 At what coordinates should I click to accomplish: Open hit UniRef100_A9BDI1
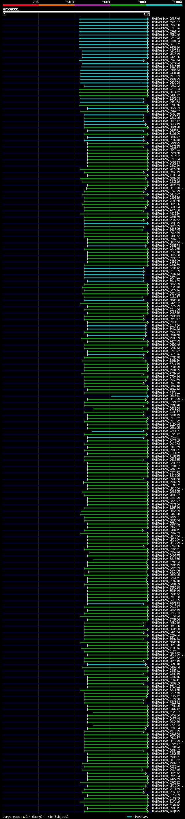[166, 808]
